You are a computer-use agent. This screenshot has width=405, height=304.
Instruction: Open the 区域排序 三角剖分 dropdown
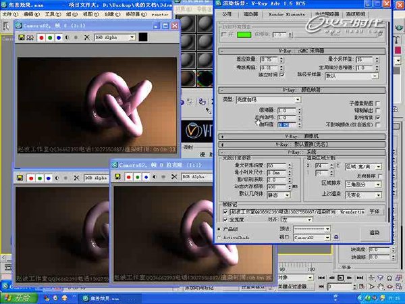click(x=363, y=184)
